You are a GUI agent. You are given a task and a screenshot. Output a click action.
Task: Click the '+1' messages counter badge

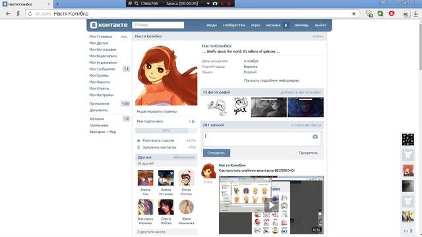pos(126,69)
